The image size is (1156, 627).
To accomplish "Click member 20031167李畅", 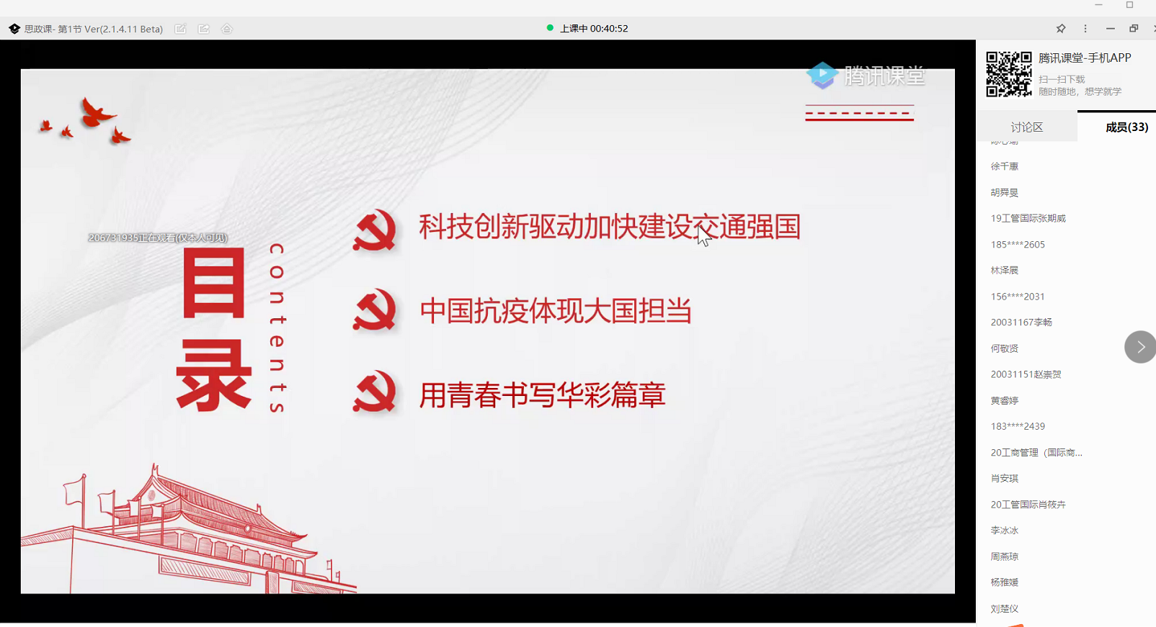I will click(x=1021, y=322).
